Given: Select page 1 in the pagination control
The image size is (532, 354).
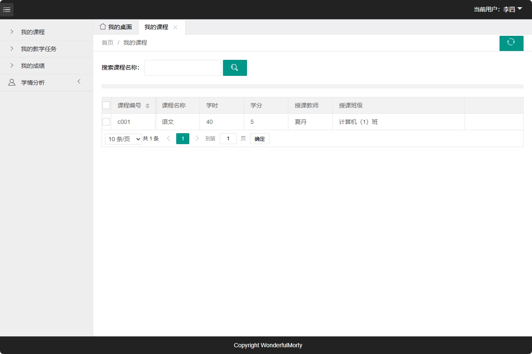Looking at the screenshot, I should point(183,138).
